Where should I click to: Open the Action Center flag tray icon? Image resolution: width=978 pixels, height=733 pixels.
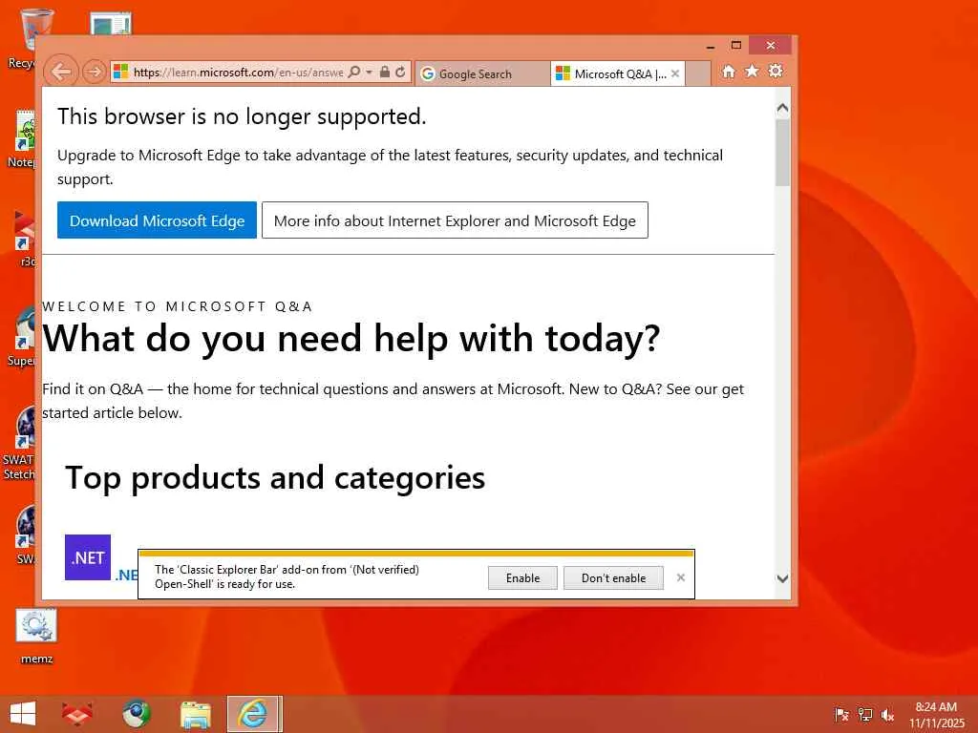841,714
